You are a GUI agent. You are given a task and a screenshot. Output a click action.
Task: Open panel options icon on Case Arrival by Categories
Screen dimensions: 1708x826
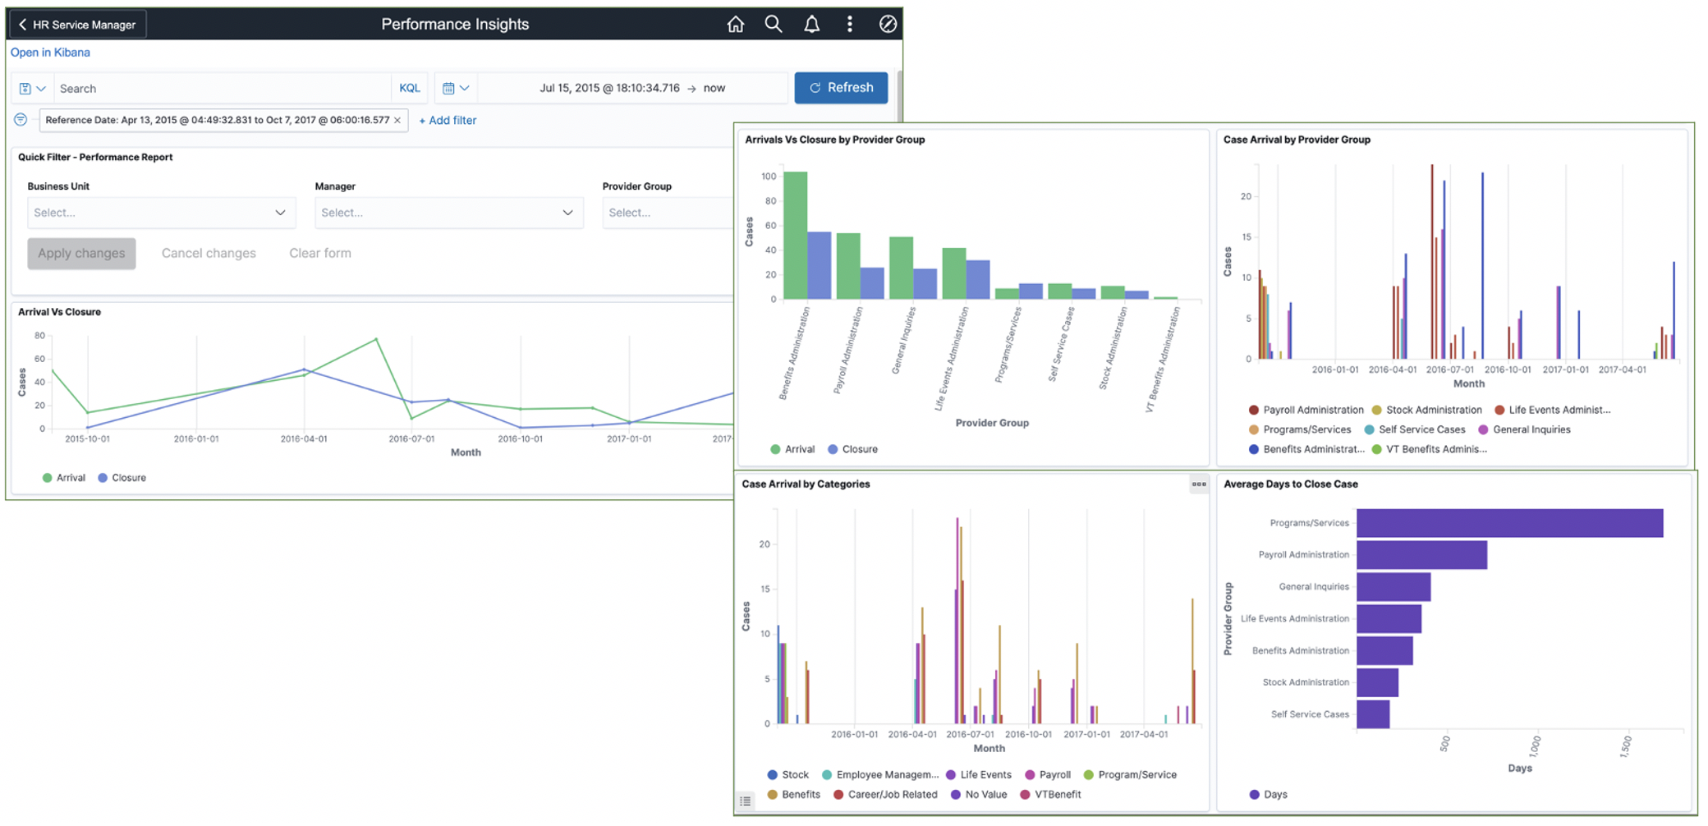click(1199, 484)
